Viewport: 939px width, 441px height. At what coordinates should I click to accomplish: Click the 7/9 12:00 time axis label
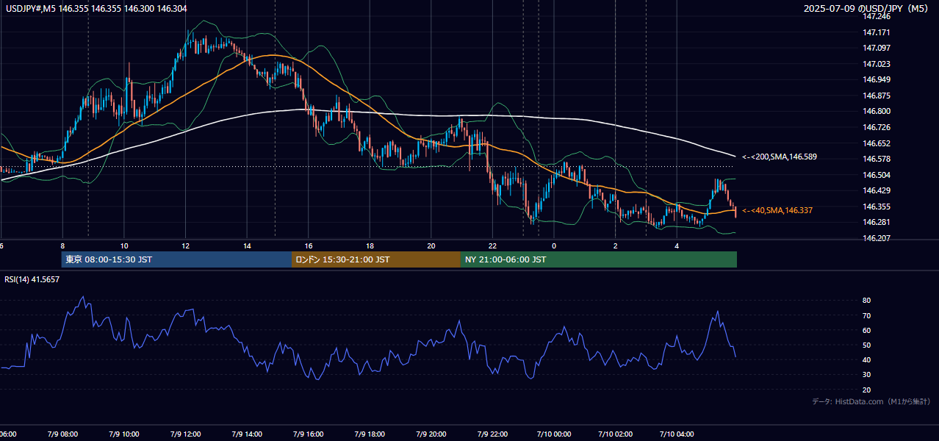[x=185, y=434]
